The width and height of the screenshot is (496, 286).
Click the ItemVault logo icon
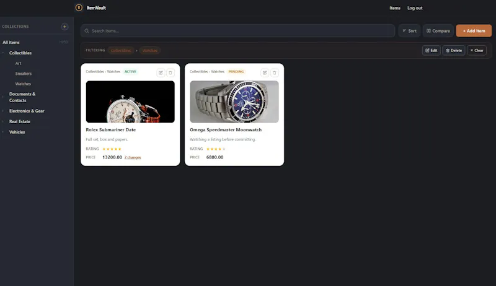point(79,7)
